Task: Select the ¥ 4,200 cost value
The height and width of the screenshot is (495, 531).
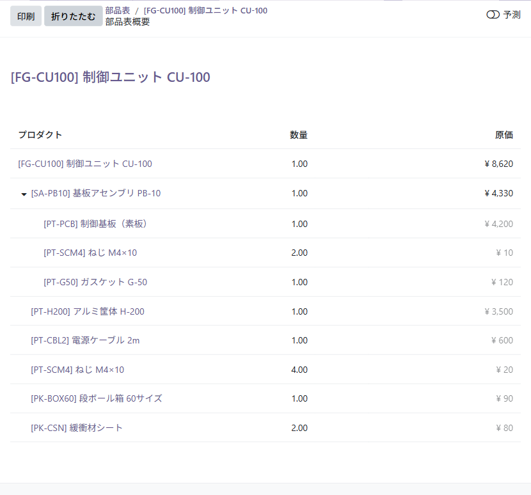Action: pos(499,224)
